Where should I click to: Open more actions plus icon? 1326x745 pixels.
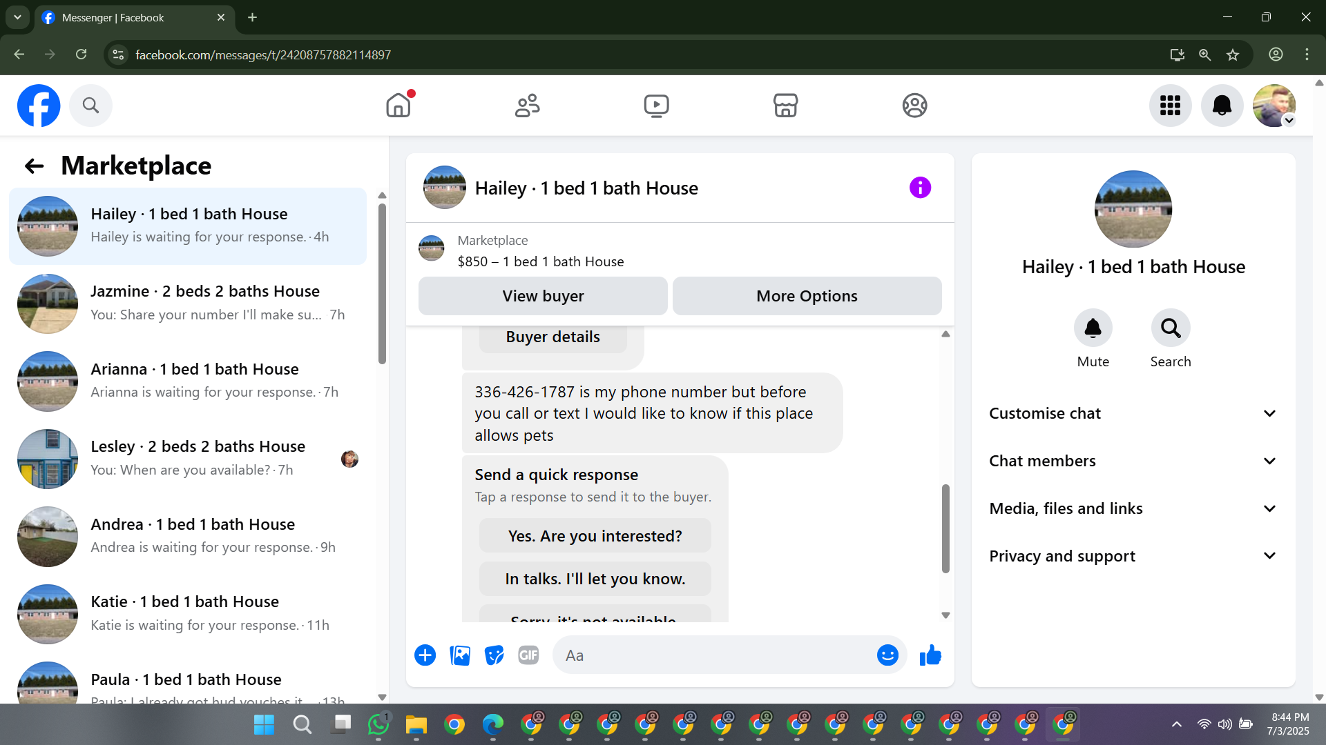click(x=425, y=655)
